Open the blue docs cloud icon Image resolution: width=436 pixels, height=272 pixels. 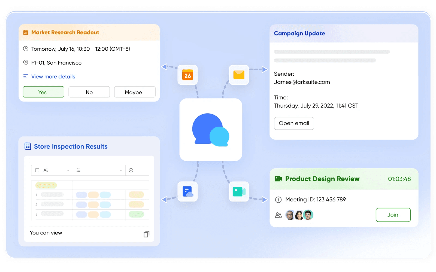pos(187,191)
